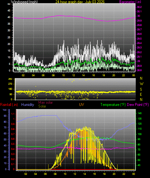Screen dimensions: 150x178
Task: Click barometer axis value 29.3
Action: [x=139, y=47]
